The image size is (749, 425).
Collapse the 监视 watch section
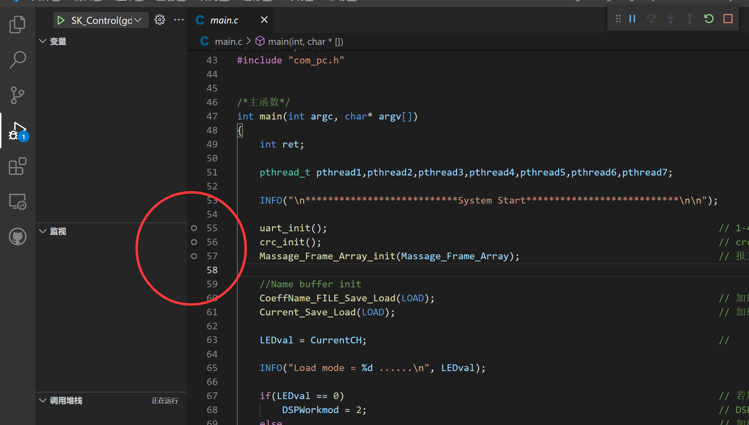43,231
